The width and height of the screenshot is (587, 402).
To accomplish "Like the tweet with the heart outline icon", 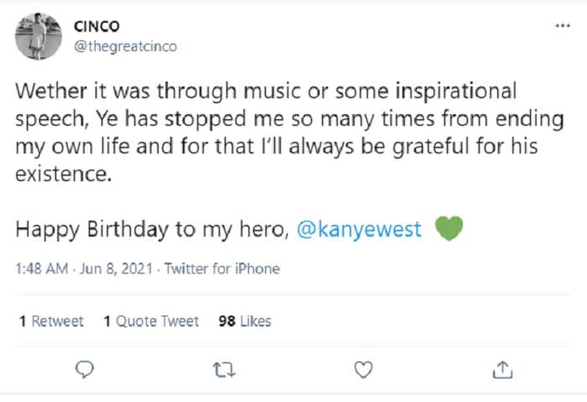I will coord(363,370).
